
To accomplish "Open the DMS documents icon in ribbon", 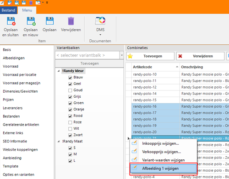I will point(100,21).
